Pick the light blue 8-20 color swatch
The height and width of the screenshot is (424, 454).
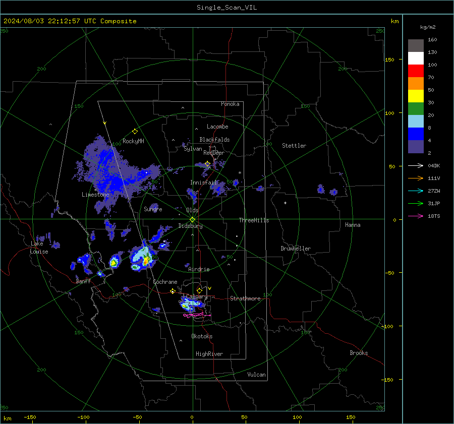pyautogui.click(x=416, y=122)
